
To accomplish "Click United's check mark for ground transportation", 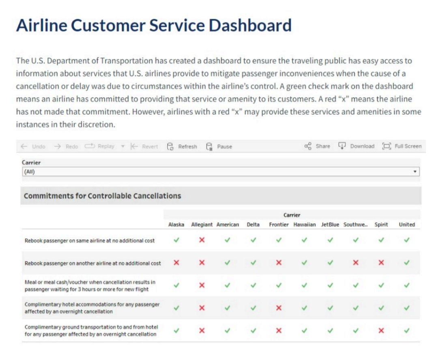I will (407, 331).
